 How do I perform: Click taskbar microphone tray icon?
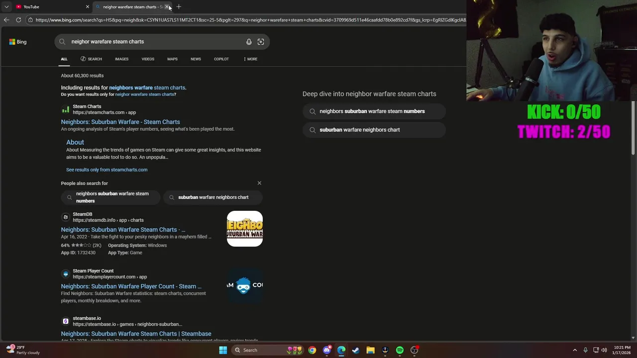click(x=585, y=350)
